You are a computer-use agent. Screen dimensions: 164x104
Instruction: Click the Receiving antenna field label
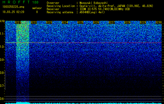click(x=60, y=12)
